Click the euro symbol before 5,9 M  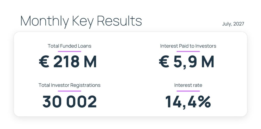point(164,62)
